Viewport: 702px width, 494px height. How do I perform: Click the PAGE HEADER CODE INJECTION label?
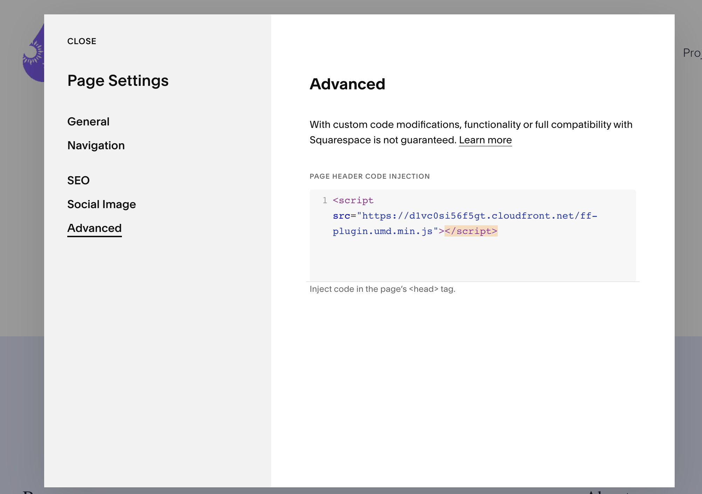[x=370, y=176]
